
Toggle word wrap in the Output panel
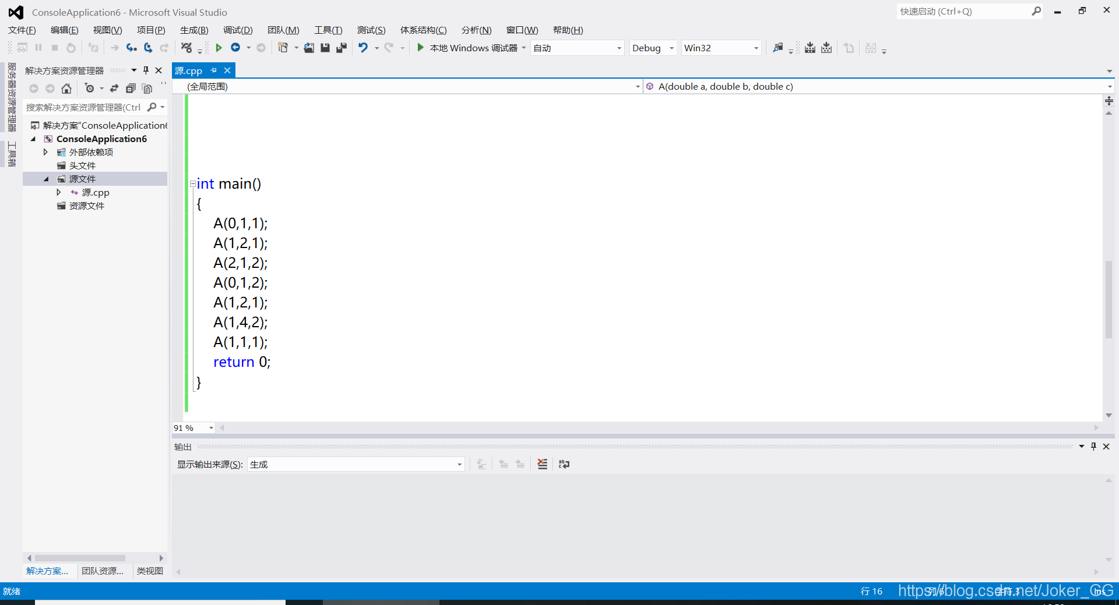564,464
